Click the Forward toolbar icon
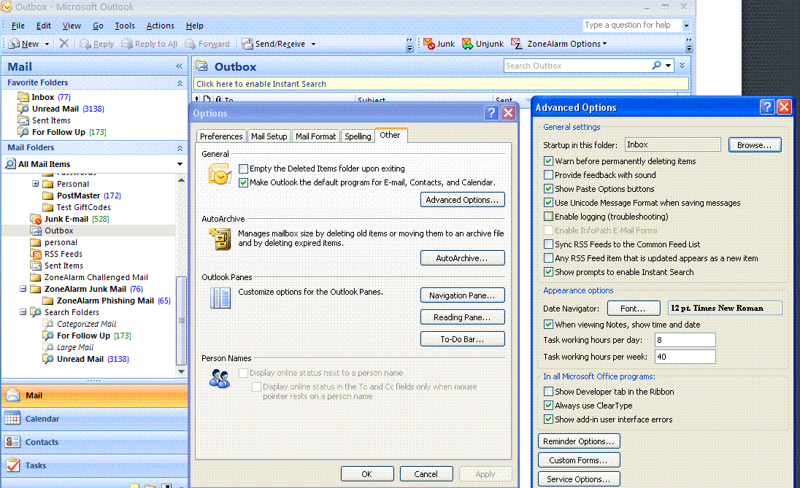Image resolution: width=800 pixels, height=488 pixels. click(x=191, y=44)
